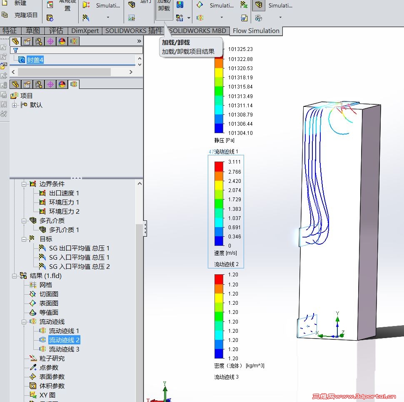Screen dimensions: 404x402
Task: Click the Clone Project (克隆项目) button
Action: click(20, 15)
